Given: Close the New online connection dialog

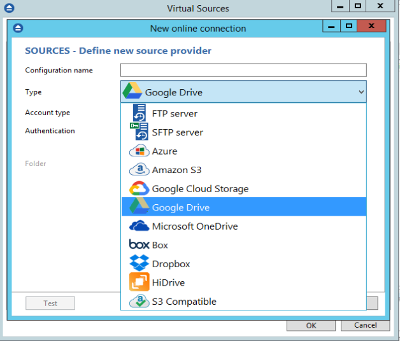Looking at the screenshot, I should pyautogui.click(x=371, y=25).
